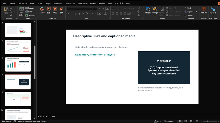220x123 pixels.
Task: Open Comments pane from status bar
Action: [169, 121]
